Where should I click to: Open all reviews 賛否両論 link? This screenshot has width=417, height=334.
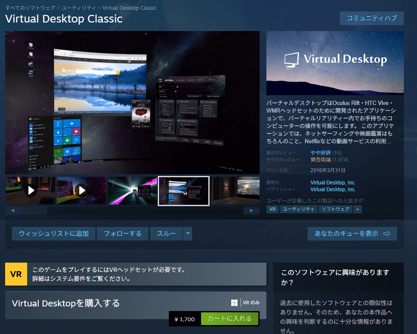coord(320,159)
